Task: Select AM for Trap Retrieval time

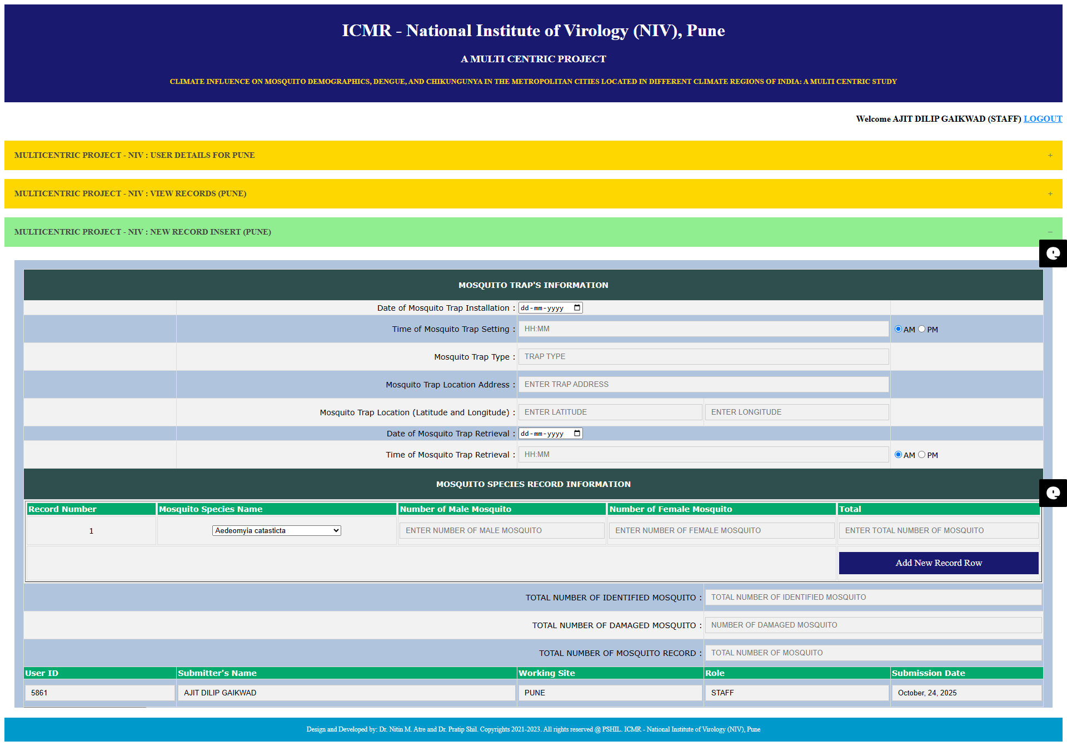Action: pyautogui.click(x=898, y=455)
